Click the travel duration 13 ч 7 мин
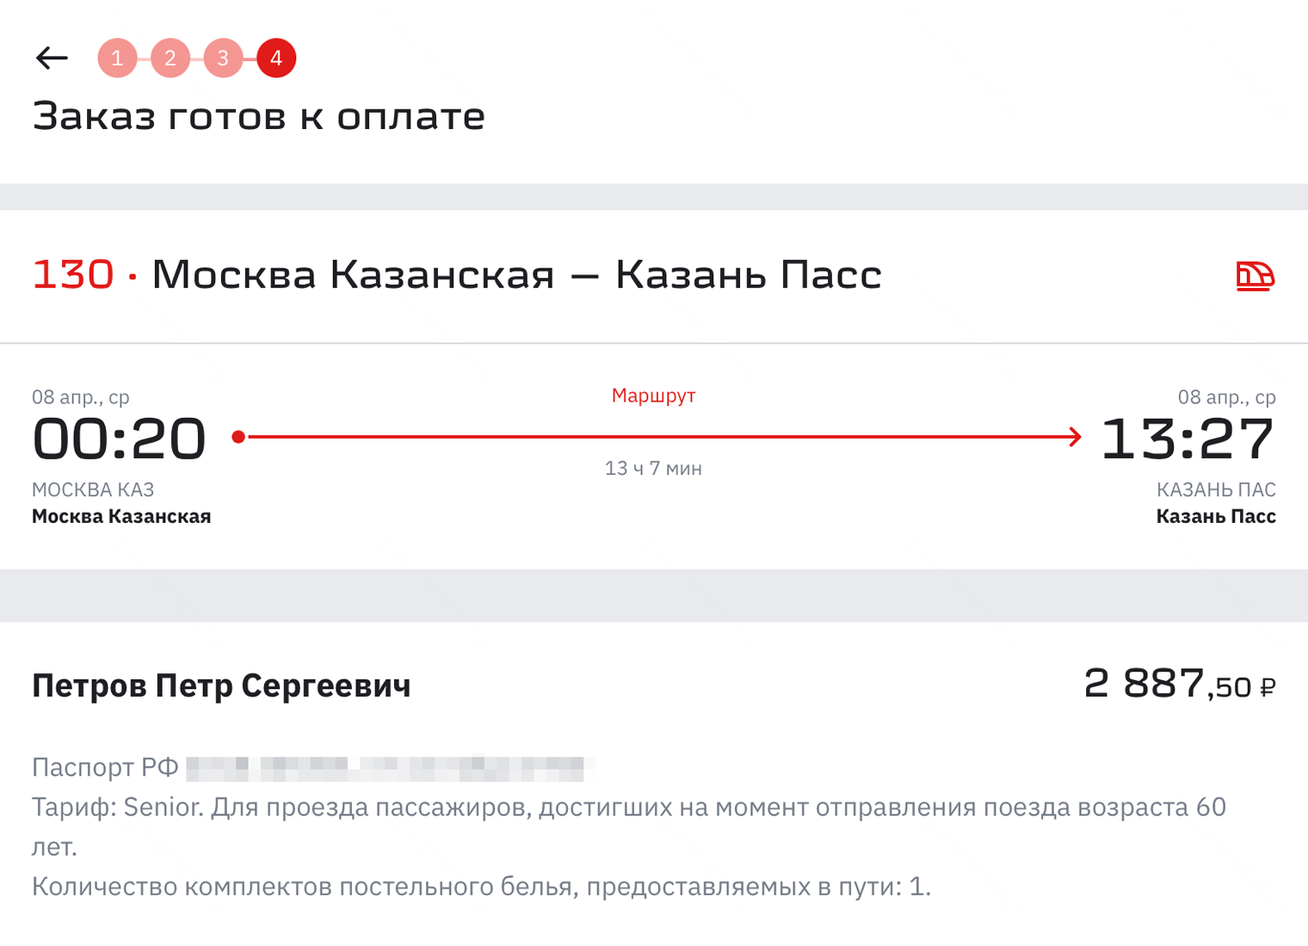 tap(653, 468)
